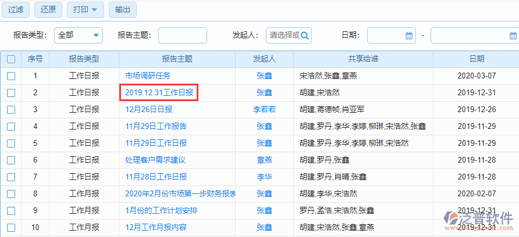Open the 2019.12.31工作日报 report
The height and width of the screenshot is (237, 519).
[x=159, y=92]
